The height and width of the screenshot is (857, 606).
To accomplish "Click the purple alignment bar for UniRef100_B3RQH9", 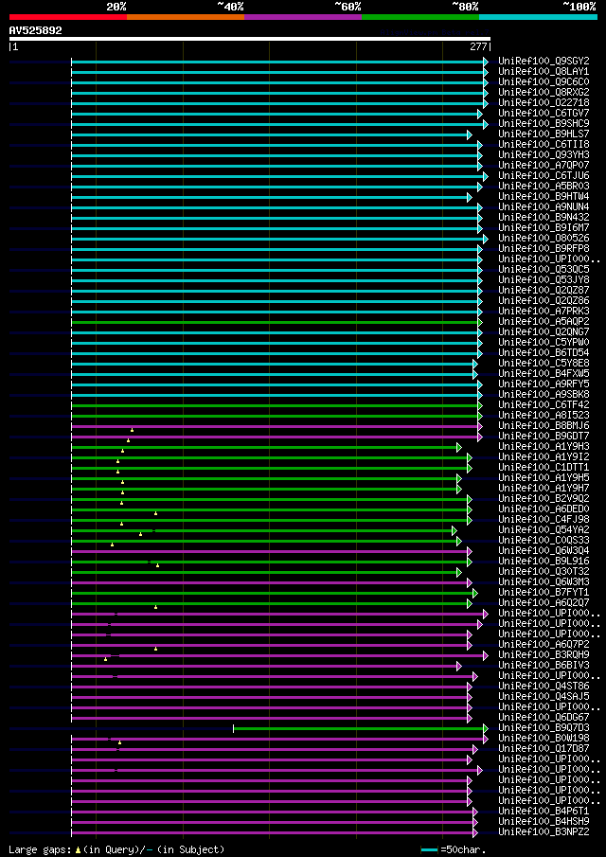I will (277, 655).
